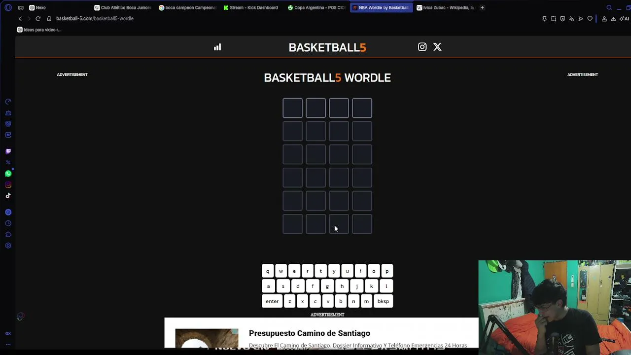Open Instagram in the browser sidebar
The image size is (631, 355).
[x=8, y=185]
